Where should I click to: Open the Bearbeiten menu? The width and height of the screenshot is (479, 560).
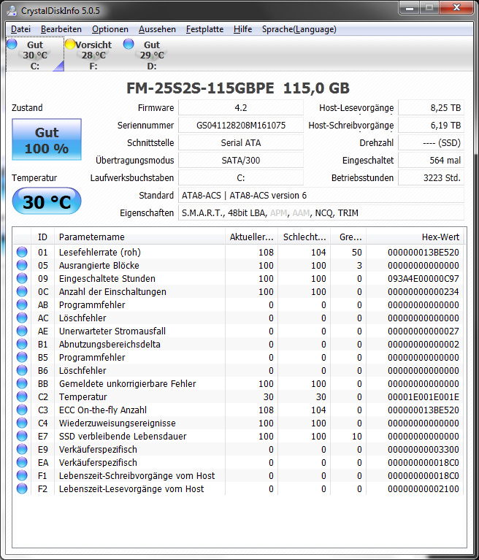[61, 29]
